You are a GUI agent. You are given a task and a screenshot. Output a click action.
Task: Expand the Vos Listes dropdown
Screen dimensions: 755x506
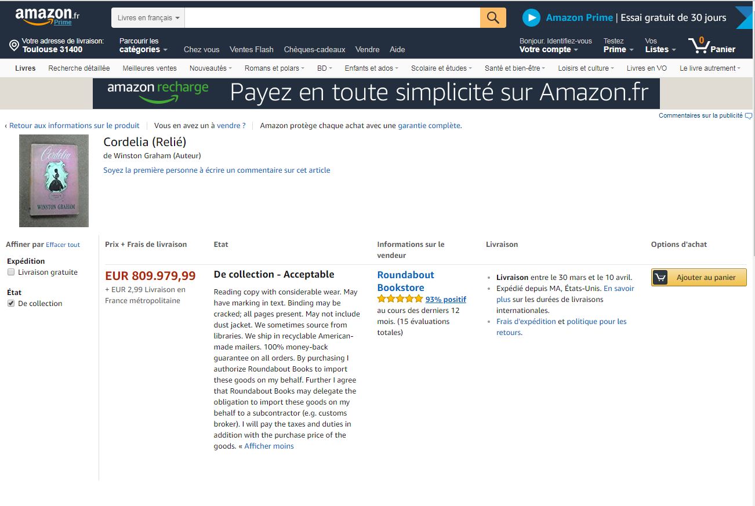[660, 45]
